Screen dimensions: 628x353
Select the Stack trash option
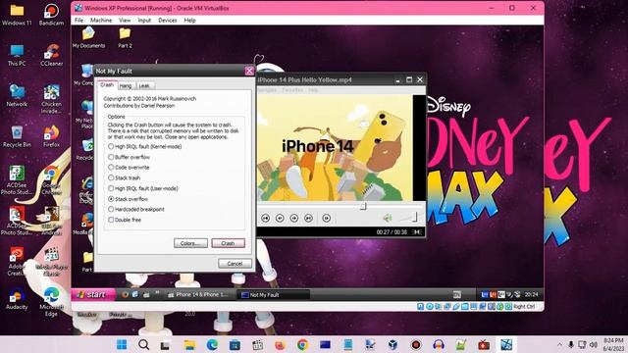click(x=125, y=177)
